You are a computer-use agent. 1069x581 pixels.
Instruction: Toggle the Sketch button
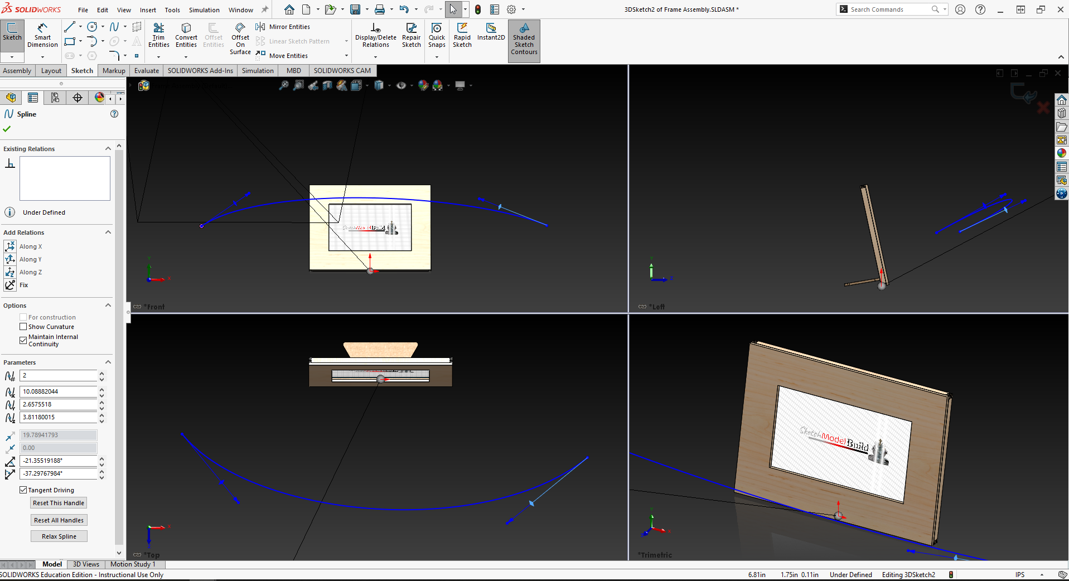[x=12, y=35]
